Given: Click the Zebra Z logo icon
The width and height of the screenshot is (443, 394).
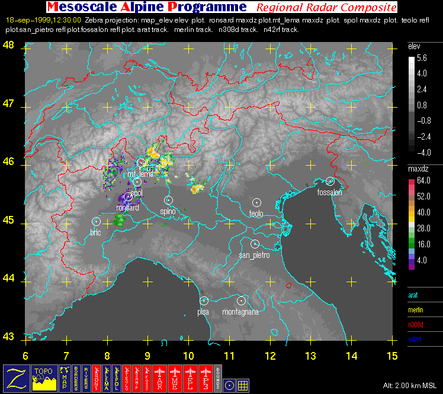Looking at the screenshot, I should [x=15, y=377].
